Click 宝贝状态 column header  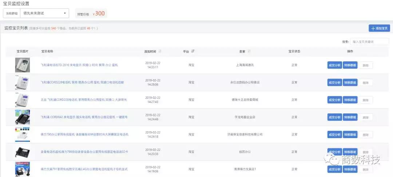pyautogui.click(x=294, y=51)
